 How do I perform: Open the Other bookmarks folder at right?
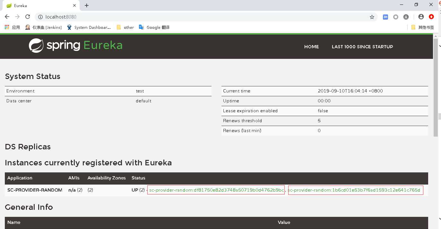tap(423, 28)
